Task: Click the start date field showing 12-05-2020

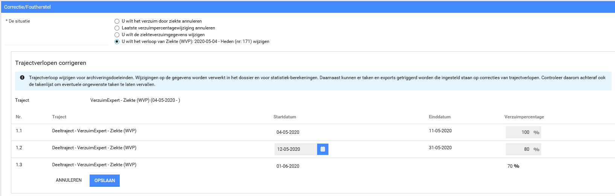Action: (295, 149)
